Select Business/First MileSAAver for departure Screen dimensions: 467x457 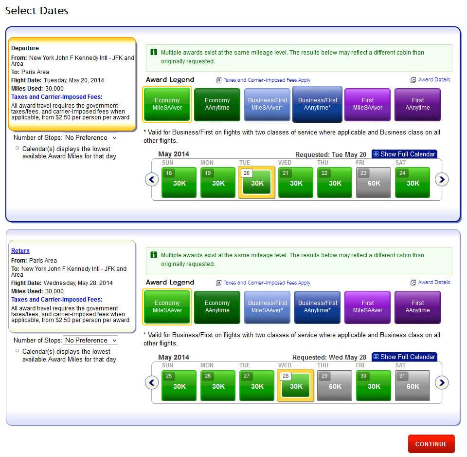tap(267, 104)
